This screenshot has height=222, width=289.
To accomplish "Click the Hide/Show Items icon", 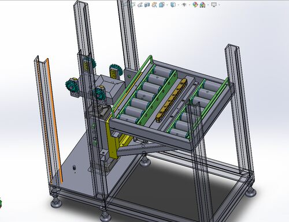I will pyautogui.click(x=184, y=5).
